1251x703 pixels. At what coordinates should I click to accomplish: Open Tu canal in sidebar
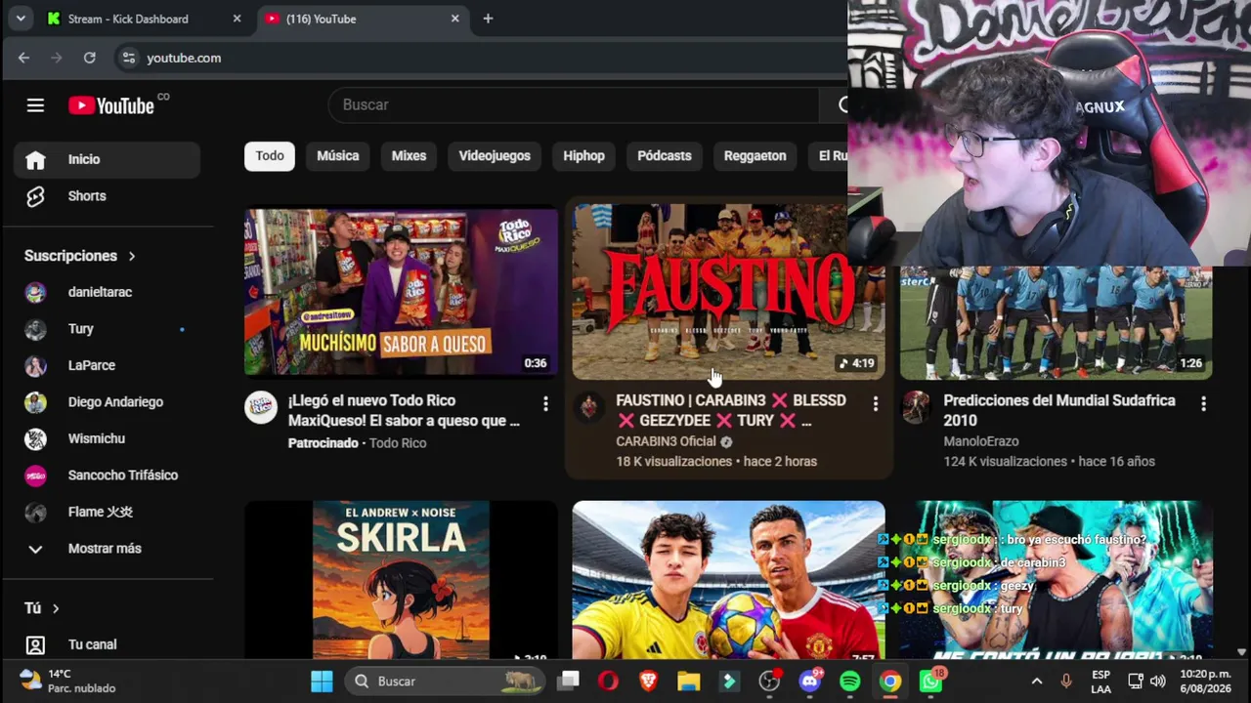107,644
